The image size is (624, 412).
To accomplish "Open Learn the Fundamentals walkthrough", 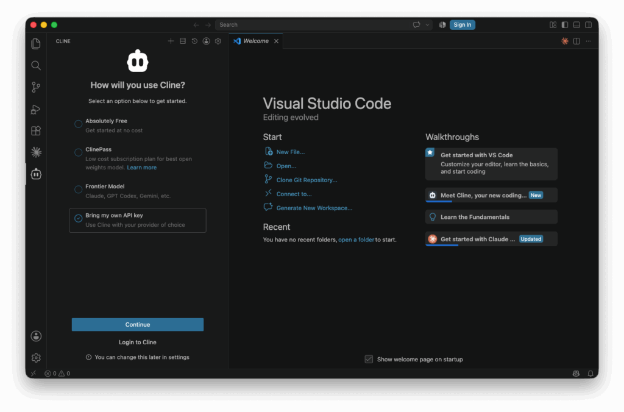I will point(492,217).
